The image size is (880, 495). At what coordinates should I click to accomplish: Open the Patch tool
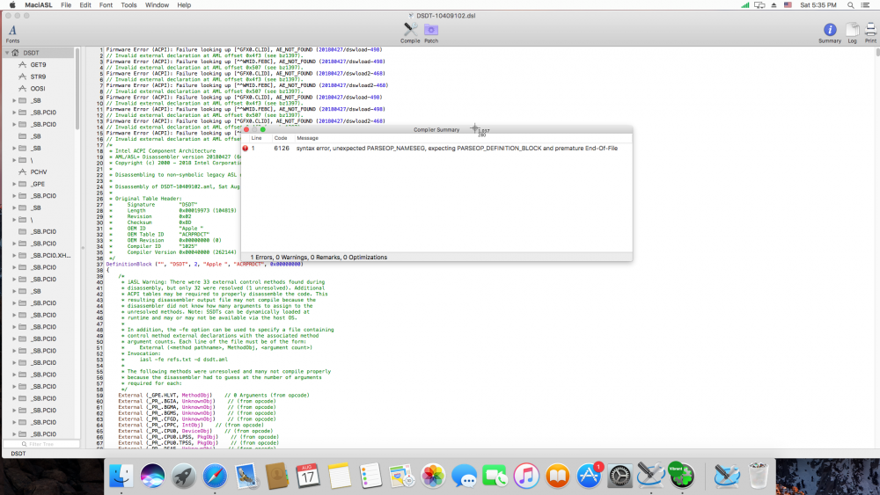pyautogui.click(x=431, y=33)
